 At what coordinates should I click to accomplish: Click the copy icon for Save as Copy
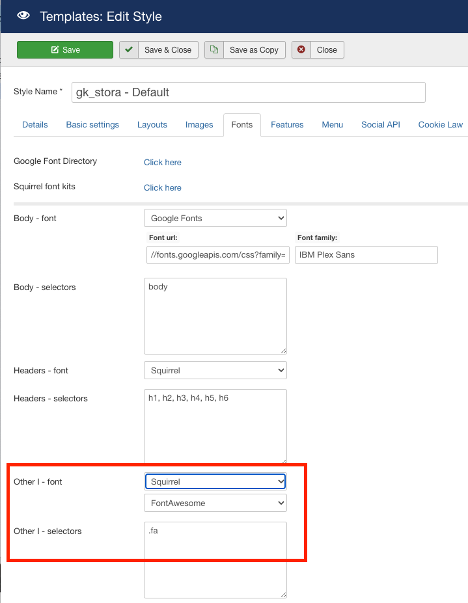(x=214, y=50)
